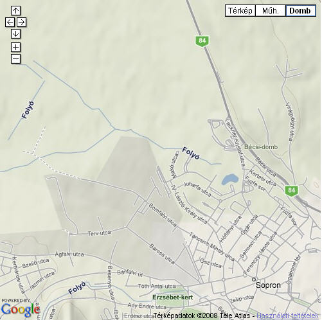Zoom out with the minus button
322x320 pixels.
tap(15, 58)
